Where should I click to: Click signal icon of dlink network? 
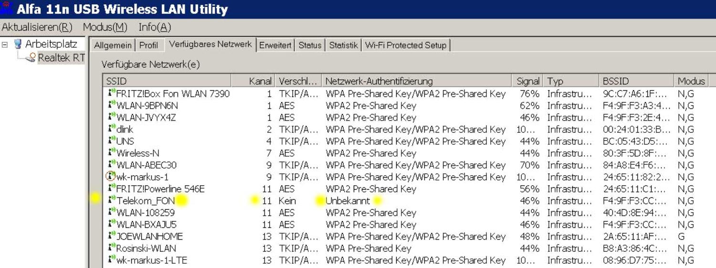[x=112, y=129]
